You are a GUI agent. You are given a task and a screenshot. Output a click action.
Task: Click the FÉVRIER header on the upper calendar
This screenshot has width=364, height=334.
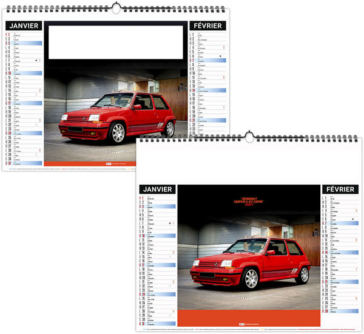click(x=207, y=26)
